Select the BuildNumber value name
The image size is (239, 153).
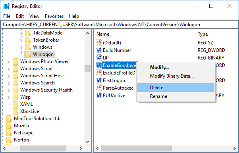pos(117,50)
